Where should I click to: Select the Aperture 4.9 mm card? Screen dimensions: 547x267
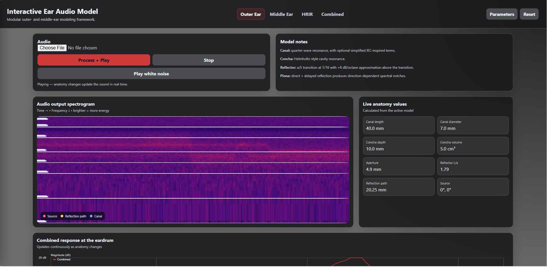[399, 166]
